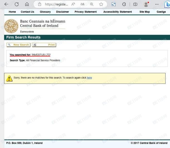Screen dimensions: 170x148
Task: Switch language to Gaeilge
Action: [161, 12]
